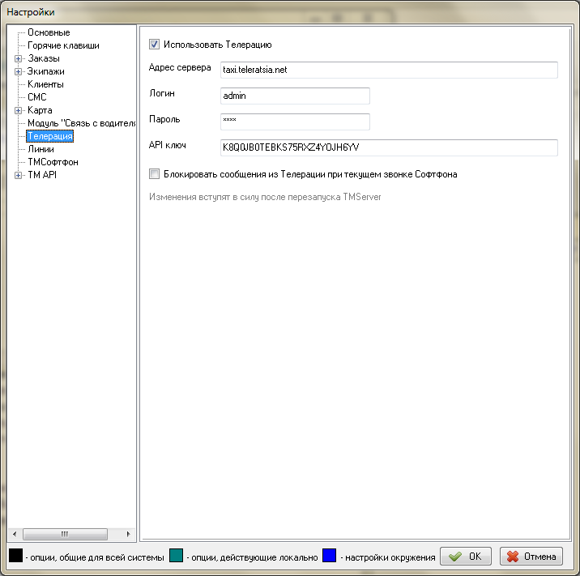The height and width of the screenshot is (576, 580).
Task: Select the Экипажи tree item
Action: (x=45, y=71)
